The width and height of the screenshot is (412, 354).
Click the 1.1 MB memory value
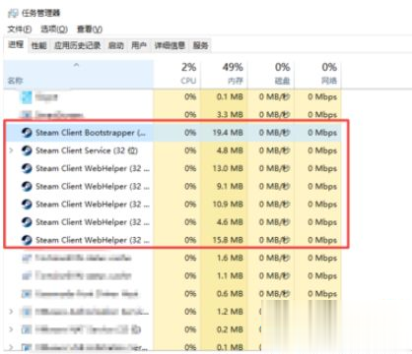tap(230, 276)
